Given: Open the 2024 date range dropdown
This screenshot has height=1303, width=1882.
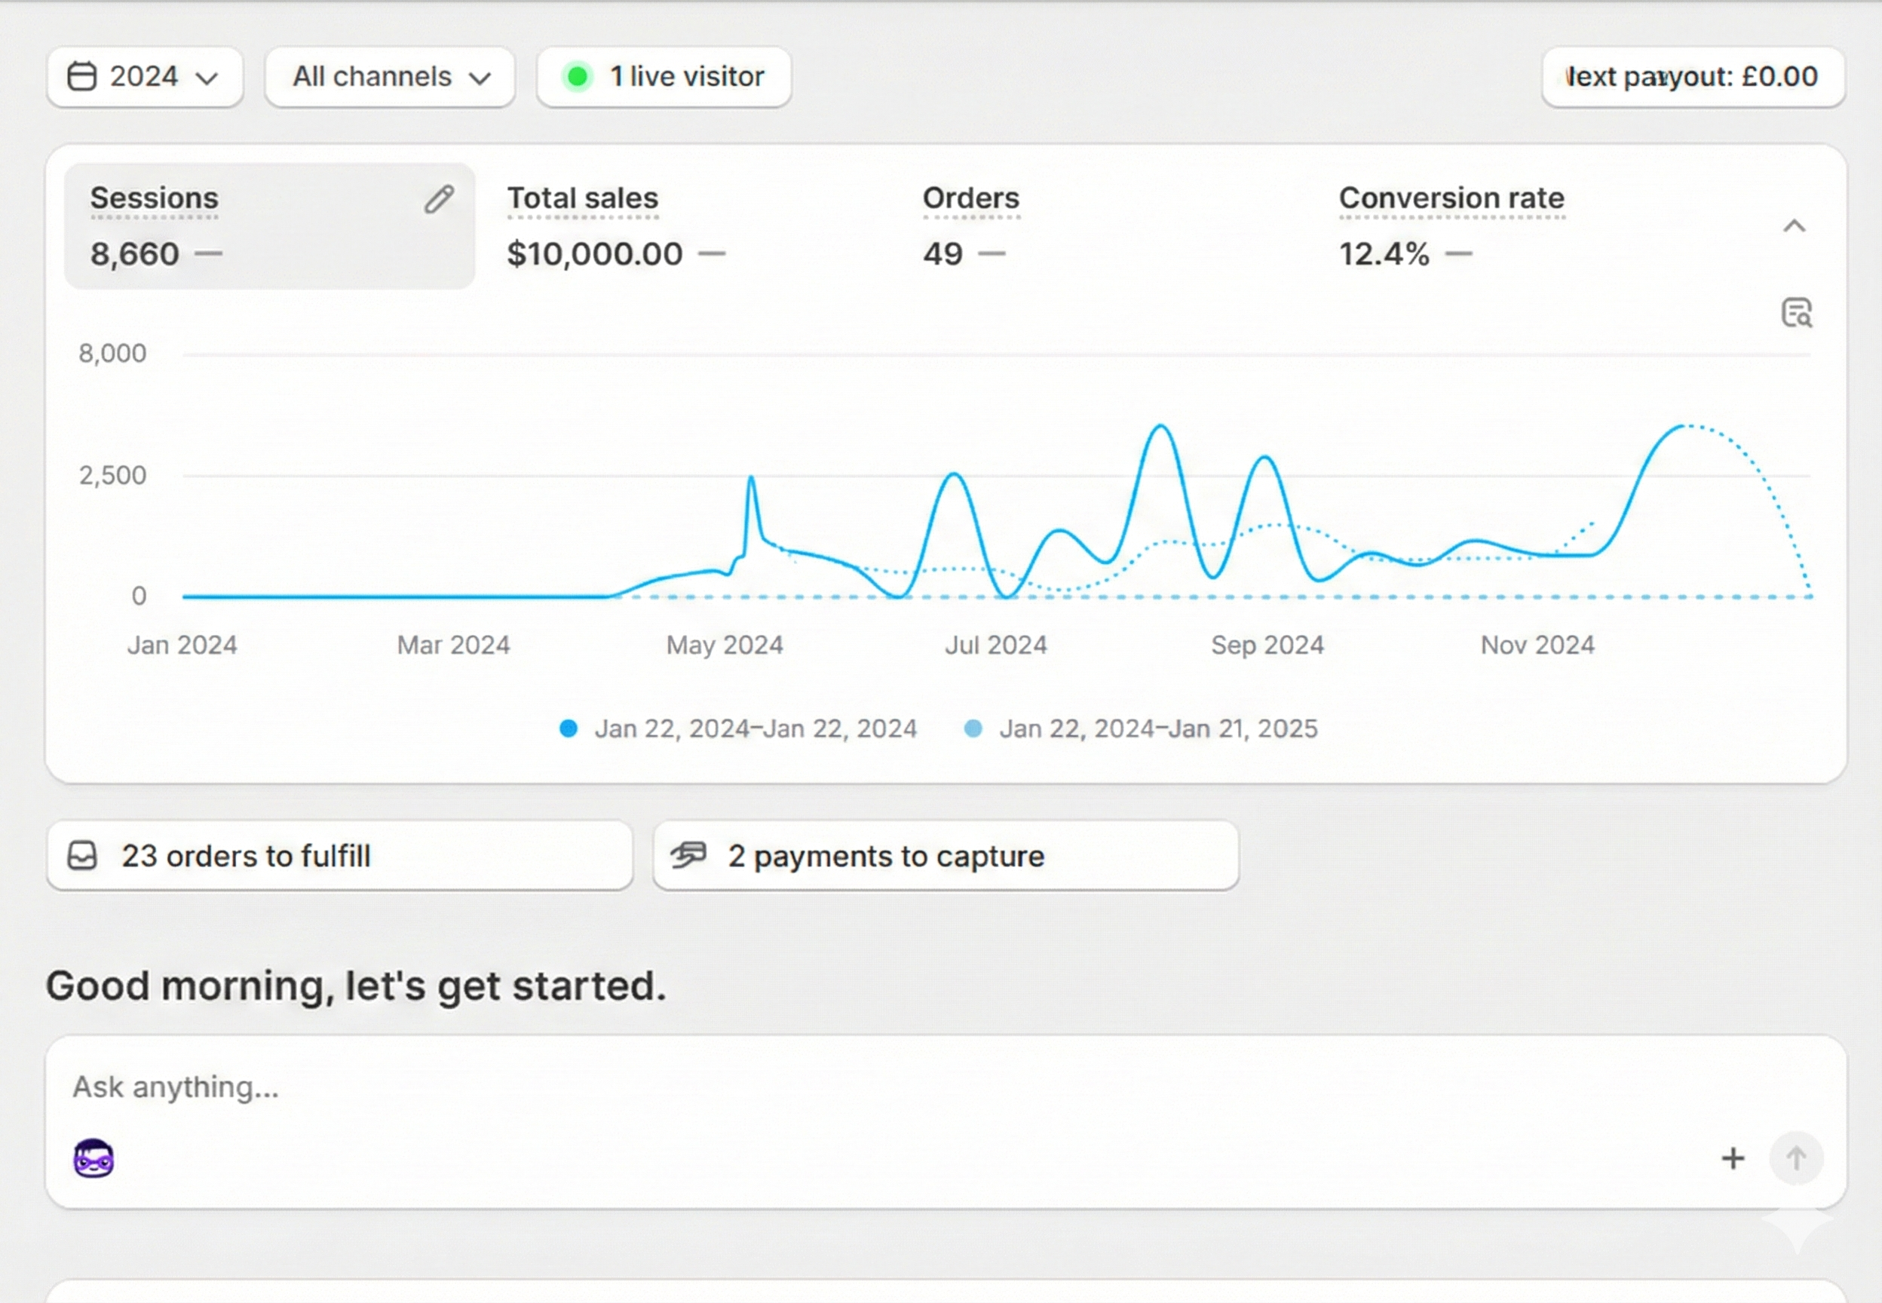Looking at the screenshot, I should click(x=146, y=77).
